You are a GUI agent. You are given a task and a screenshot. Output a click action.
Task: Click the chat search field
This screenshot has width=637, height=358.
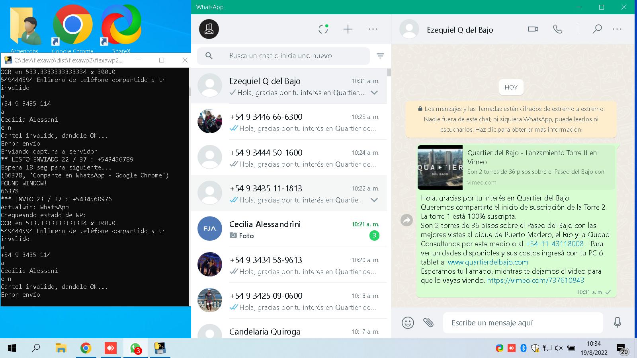click(x=283, y=56)
